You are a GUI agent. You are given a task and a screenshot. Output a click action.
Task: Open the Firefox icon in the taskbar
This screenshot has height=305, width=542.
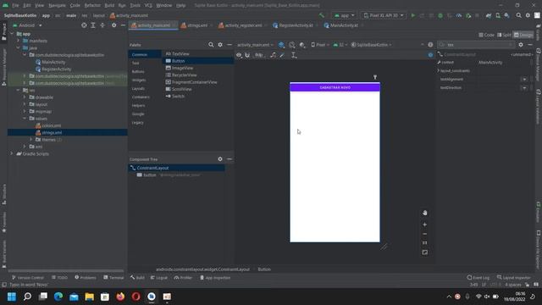tap(120, 297)
